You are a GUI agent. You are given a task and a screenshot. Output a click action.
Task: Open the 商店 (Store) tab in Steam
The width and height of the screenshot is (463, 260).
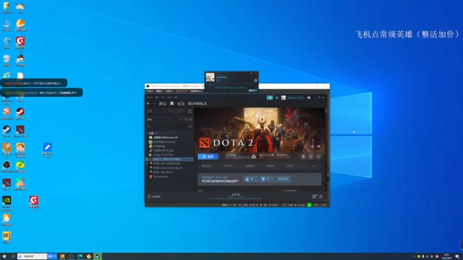pyautogui.click(x=163, y=104)
